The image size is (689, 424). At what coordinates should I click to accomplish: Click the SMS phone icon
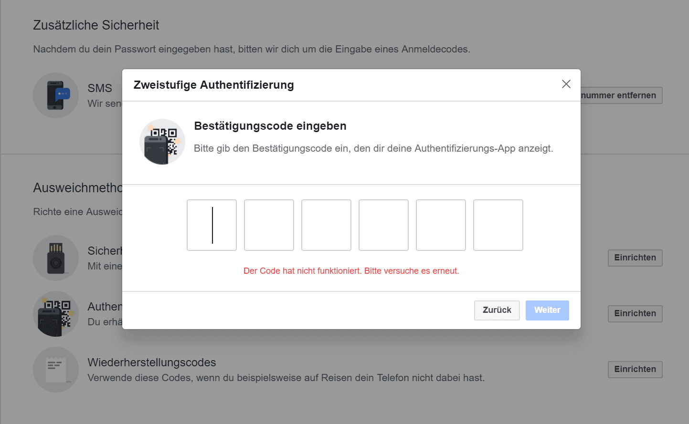pos(56,95)
